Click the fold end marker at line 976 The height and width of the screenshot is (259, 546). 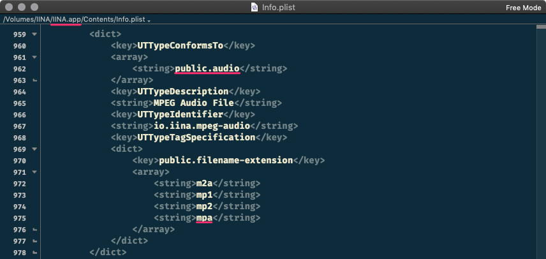[34, 230]
